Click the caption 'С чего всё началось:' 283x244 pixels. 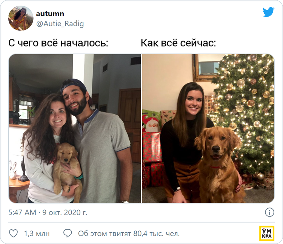click(x=58, y=43)
